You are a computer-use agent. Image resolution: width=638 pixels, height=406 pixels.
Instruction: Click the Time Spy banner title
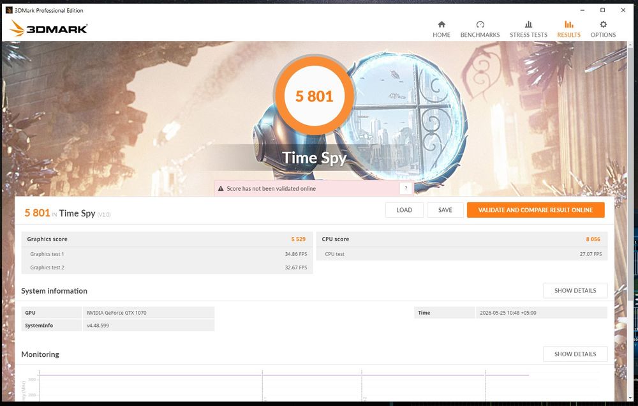pyautogui.click(x=314, y=158)
